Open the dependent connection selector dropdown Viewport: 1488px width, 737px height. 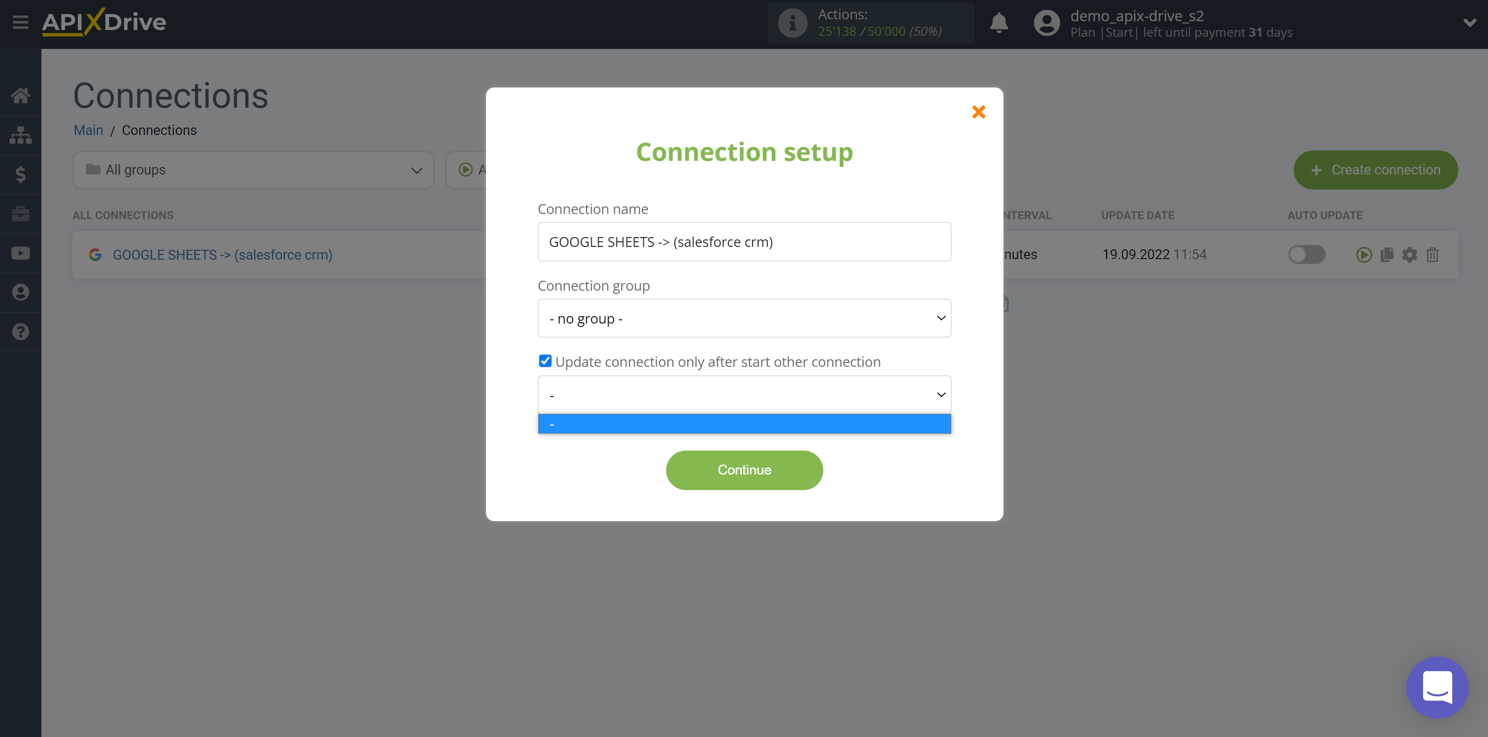(744, 395)
